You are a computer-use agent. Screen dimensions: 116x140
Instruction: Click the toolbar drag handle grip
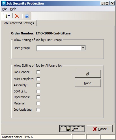click(3, 16)
